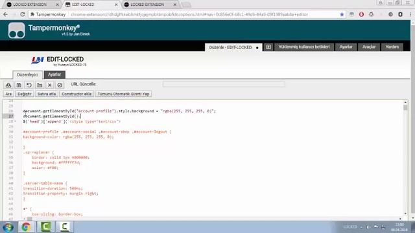Screen dimensions: 415x233
Task: Click the code line with 'account-profile' style.background
Action: [119, 111]
